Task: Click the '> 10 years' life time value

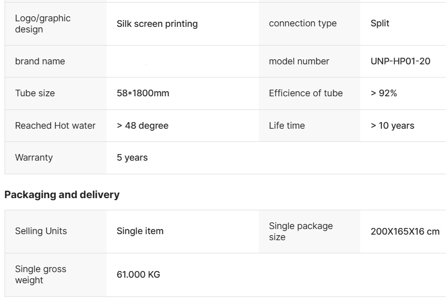Action: (x=392, y=126)
